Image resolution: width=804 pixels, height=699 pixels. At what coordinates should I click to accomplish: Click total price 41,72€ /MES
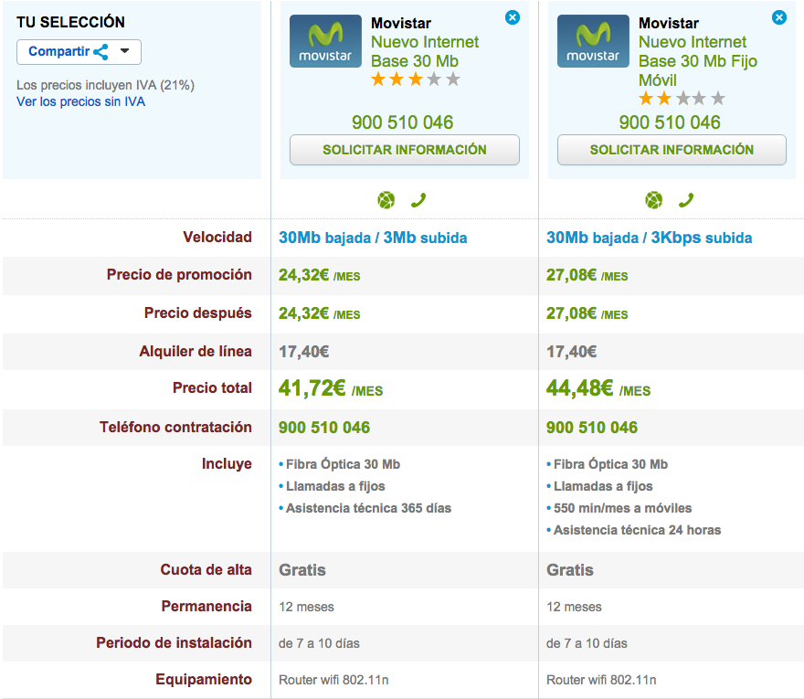(331, 388)
